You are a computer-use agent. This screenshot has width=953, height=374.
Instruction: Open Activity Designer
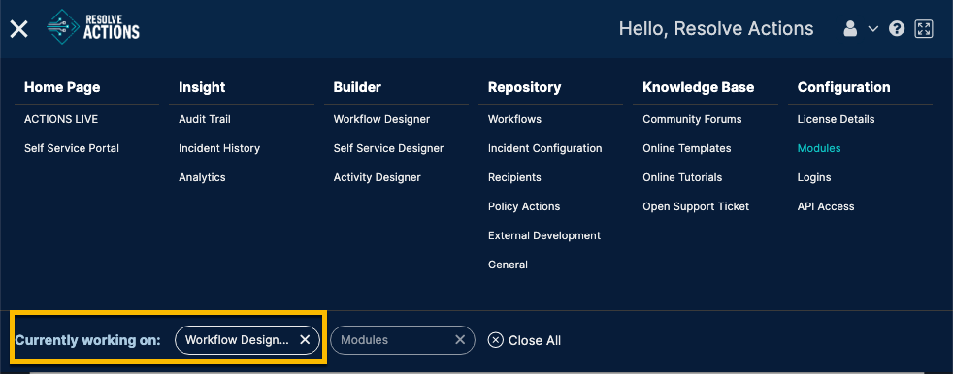tap(377, 178)
